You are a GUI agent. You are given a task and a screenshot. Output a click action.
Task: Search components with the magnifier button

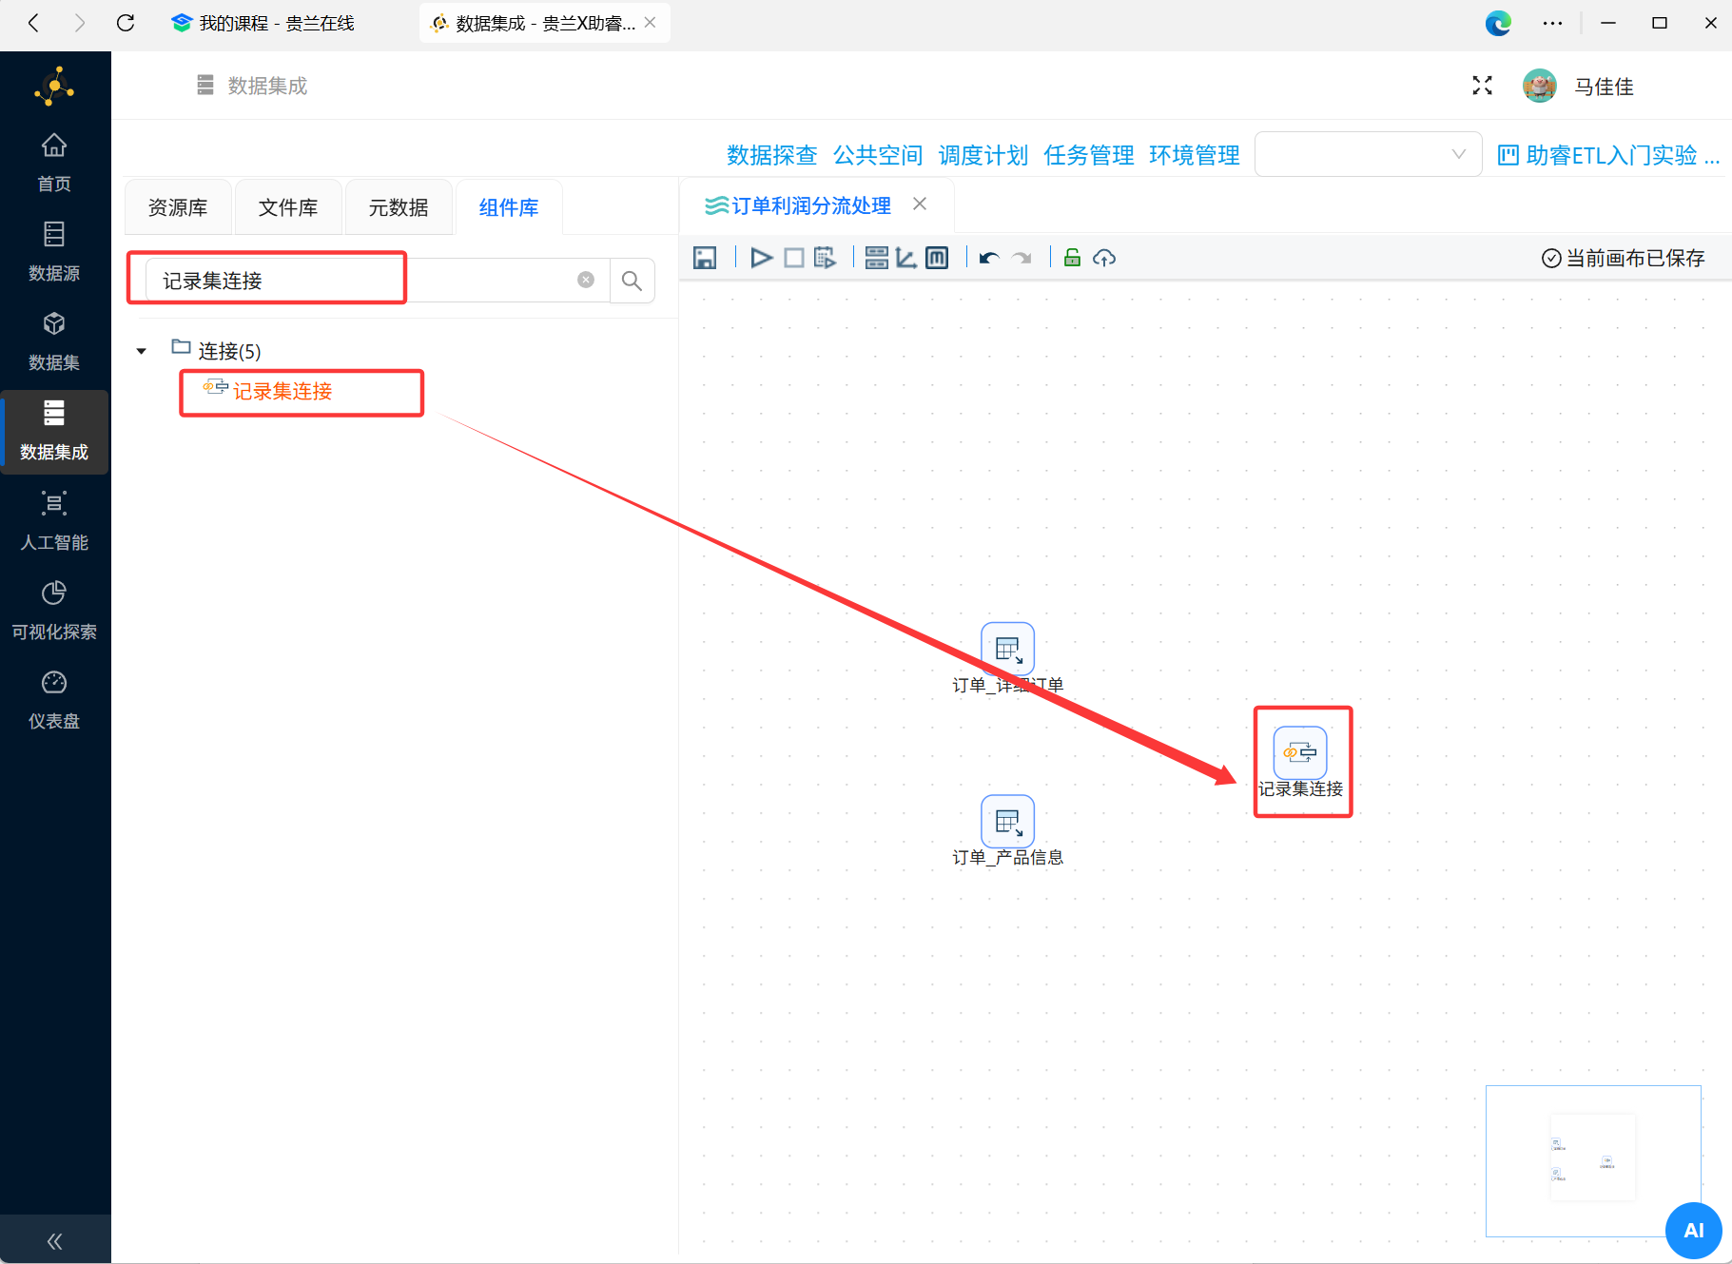point(632,281)
